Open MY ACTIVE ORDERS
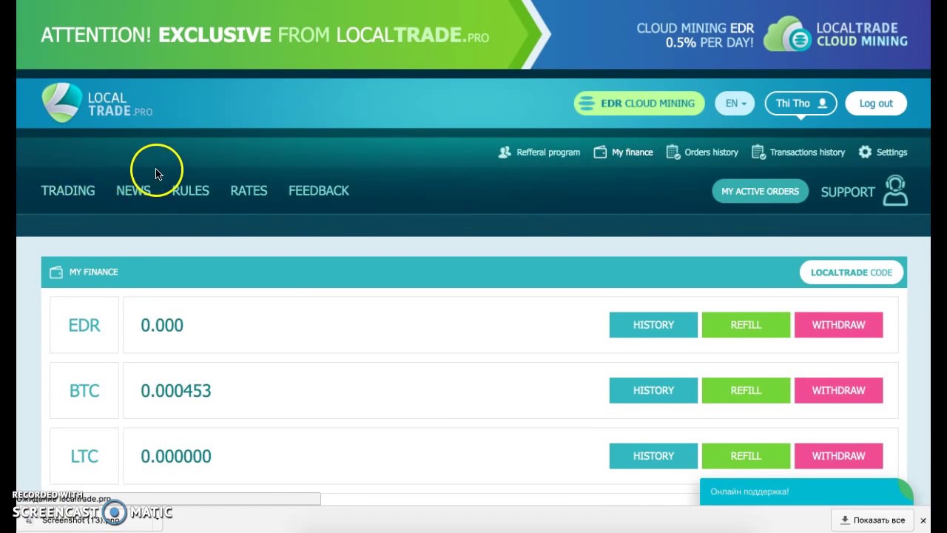The height and width of the screenshot is (533, 947). tap(760, 191)
